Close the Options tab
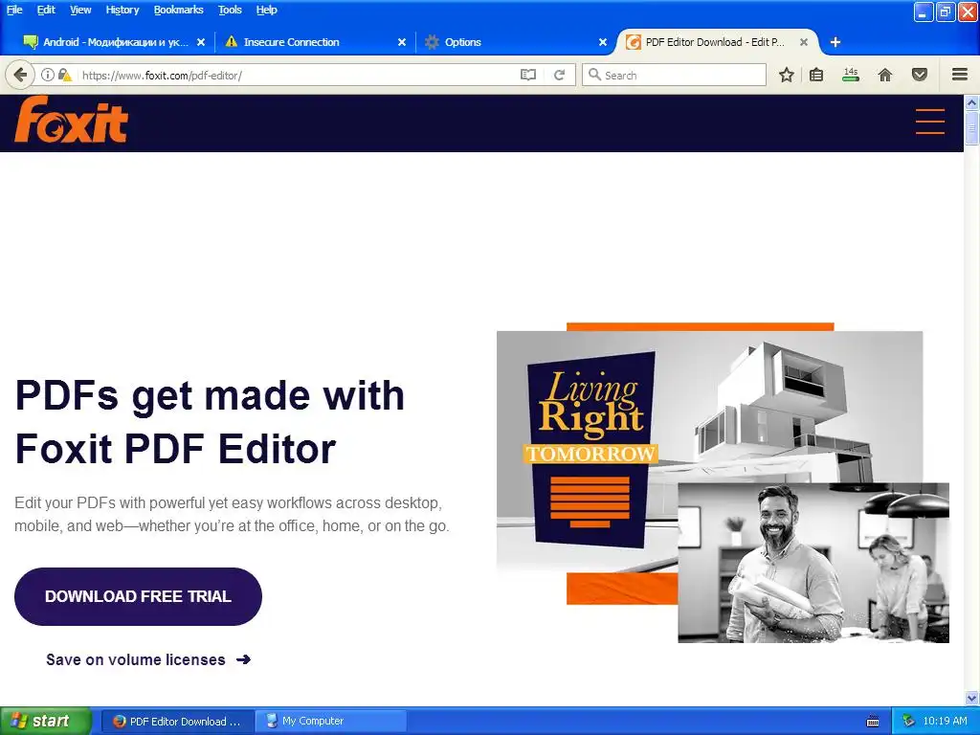This screenshot has width=980, height=735. point(603,42)
